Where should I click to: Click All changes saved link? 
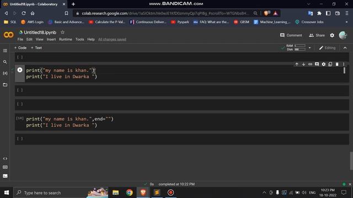(x=112, y=39)
